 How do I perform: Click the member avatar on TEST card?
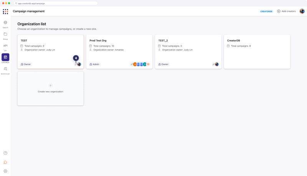(79, 64)
